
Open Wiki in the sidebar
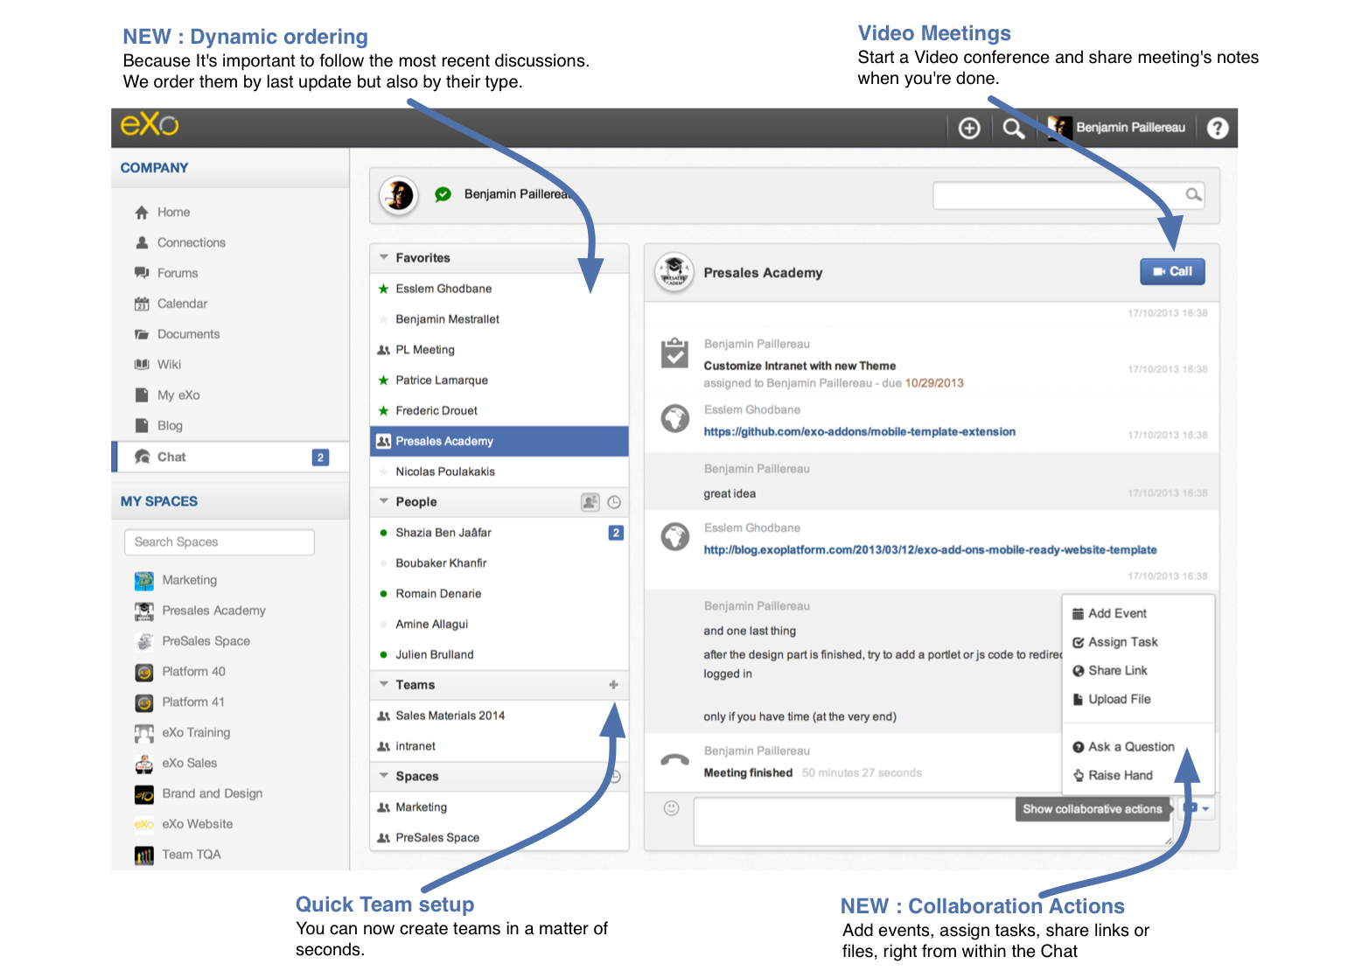(x=169, y=365)
